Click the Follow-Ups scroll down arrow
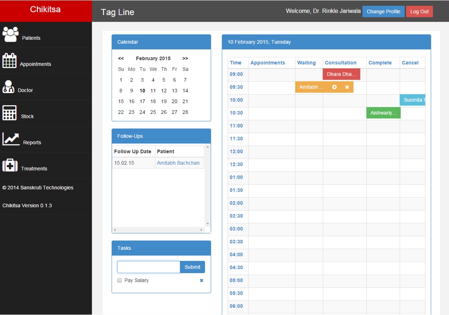Viewport: 449px width, 315px height. [x=208, y=224]
